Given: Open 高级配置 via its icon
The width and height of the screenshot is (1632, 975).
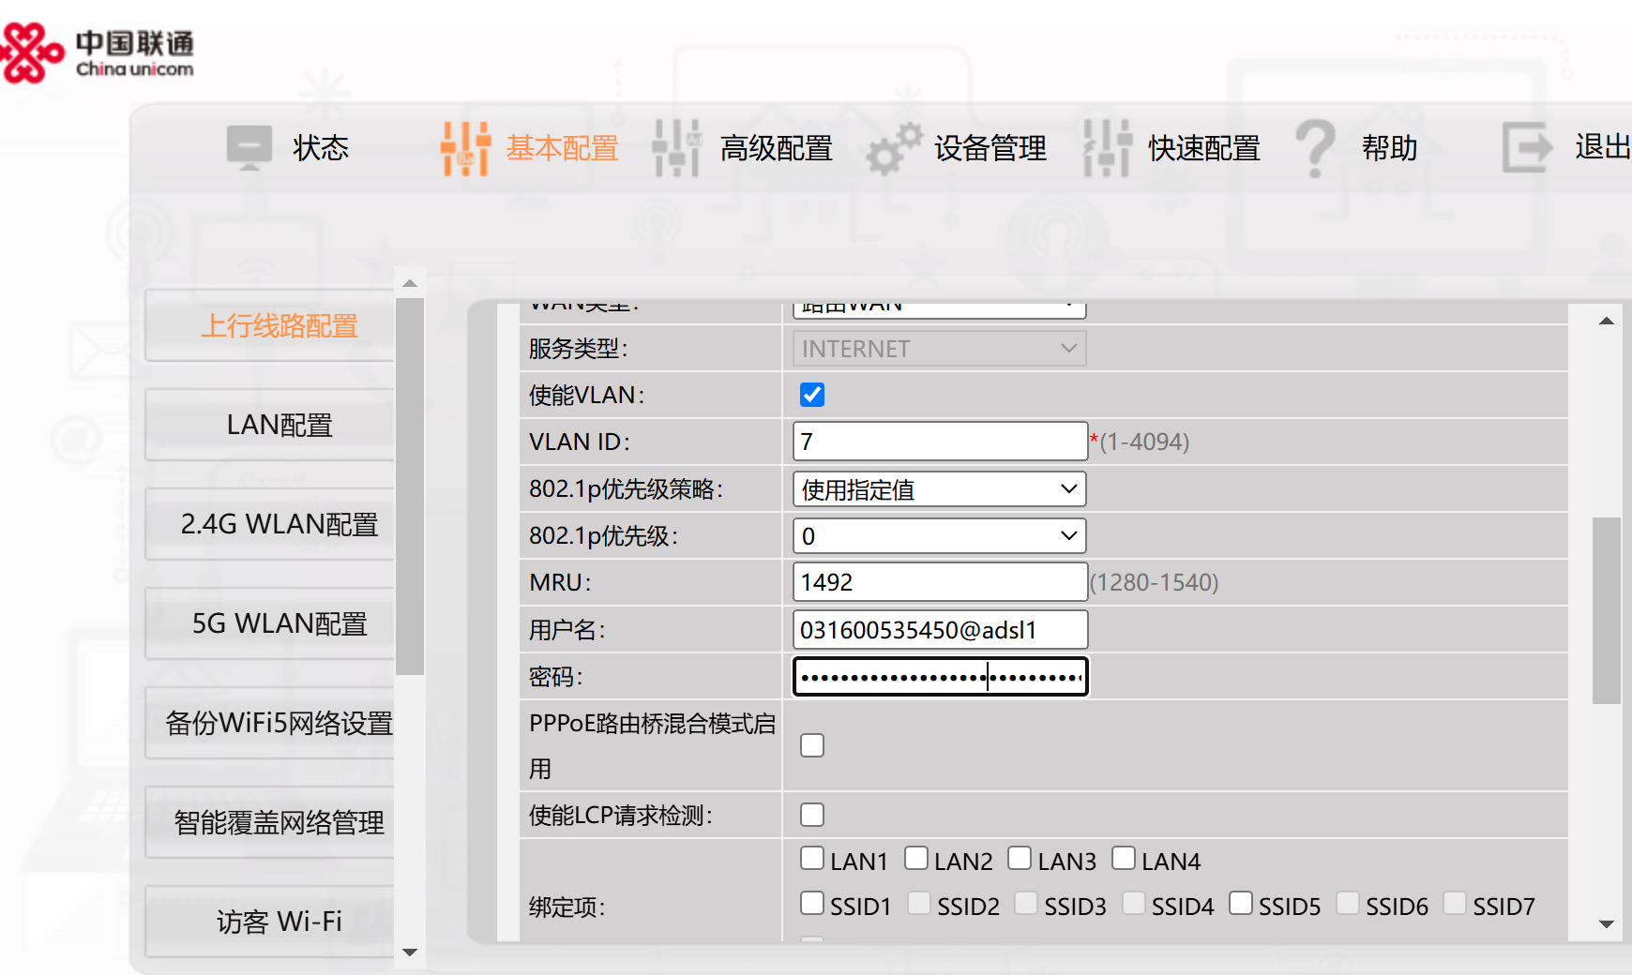Looking at the screenshot, I should [x=676, y=148].
